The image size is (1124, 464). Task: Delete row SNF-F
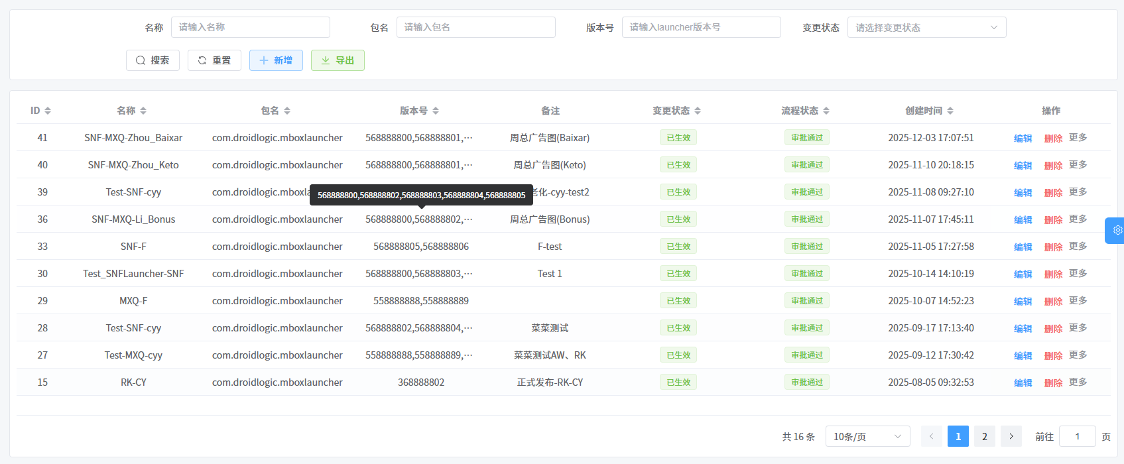1054,247
